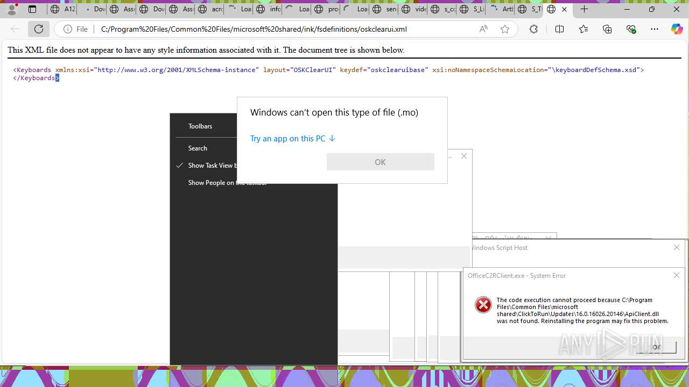
Task: Switch to the Artl tab
Action: coord(500,9)
